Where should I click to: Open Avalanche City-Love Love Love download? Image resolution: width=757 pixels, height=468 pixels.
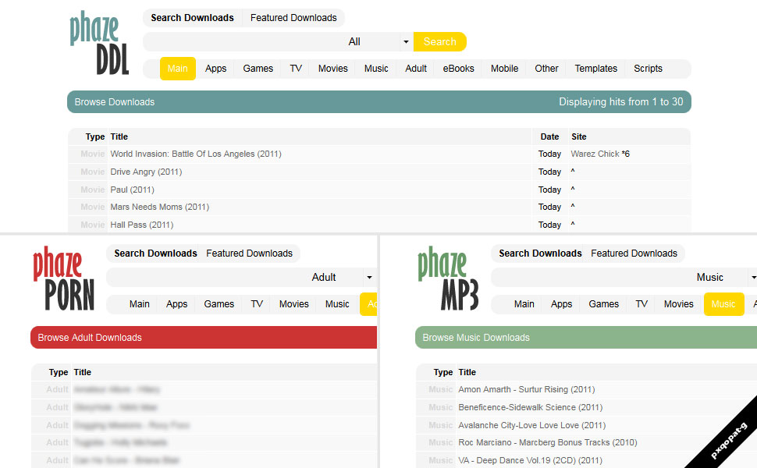click(x=531, y=425)
